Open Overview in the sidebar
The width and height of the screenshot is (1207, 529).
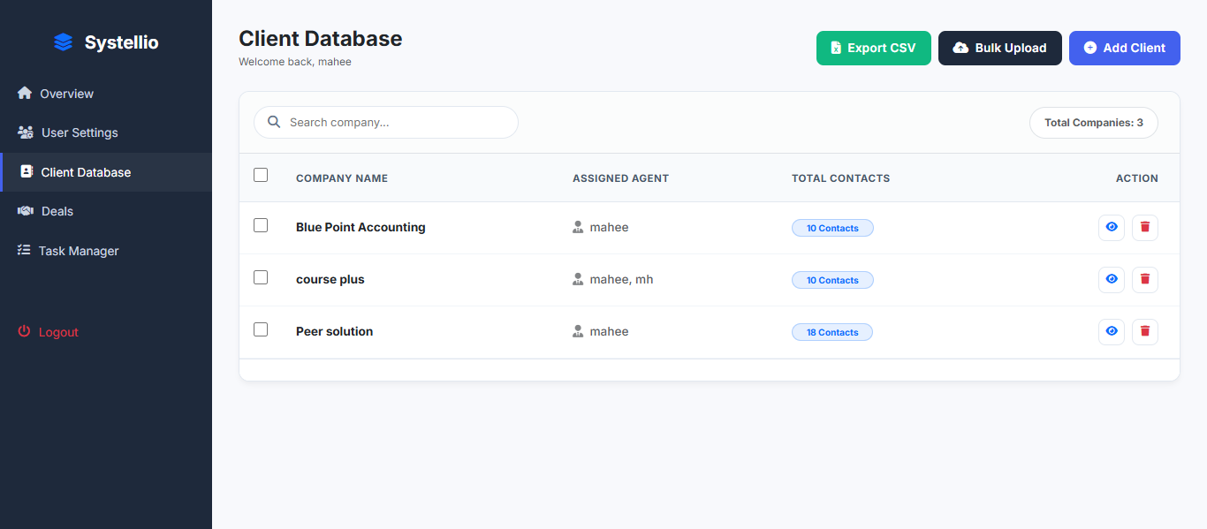pos(66,94)
